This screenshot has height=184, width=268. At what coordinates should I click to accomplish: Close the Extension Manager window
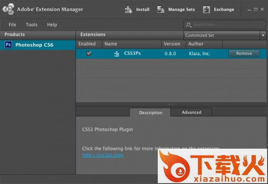[262, 9]
